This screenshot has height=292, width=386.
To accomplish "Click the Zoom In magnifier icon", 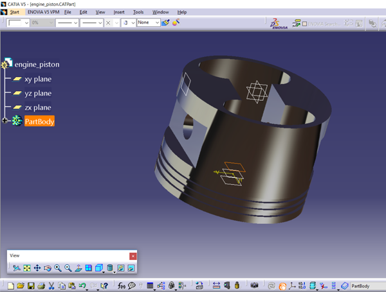I will click(58, 268).
